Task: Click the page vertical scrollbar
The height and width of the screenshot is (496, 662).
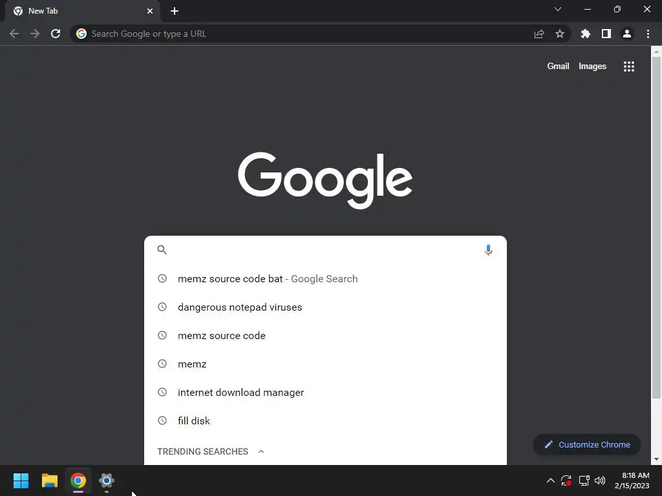Action: 656,228
